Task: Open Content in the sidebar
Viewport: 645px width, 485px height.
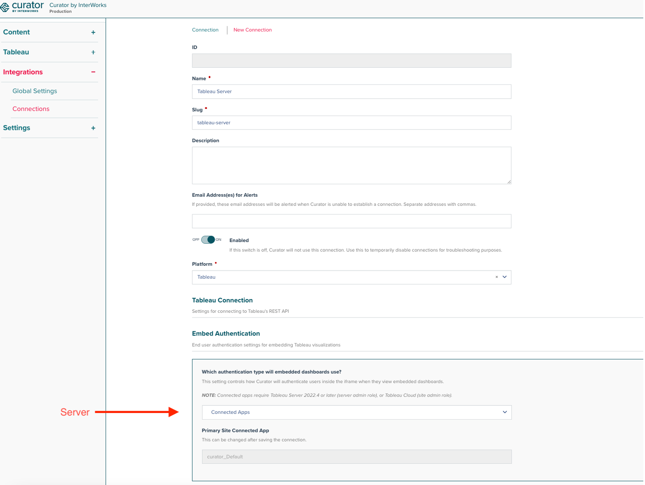Action: point(16,32)
